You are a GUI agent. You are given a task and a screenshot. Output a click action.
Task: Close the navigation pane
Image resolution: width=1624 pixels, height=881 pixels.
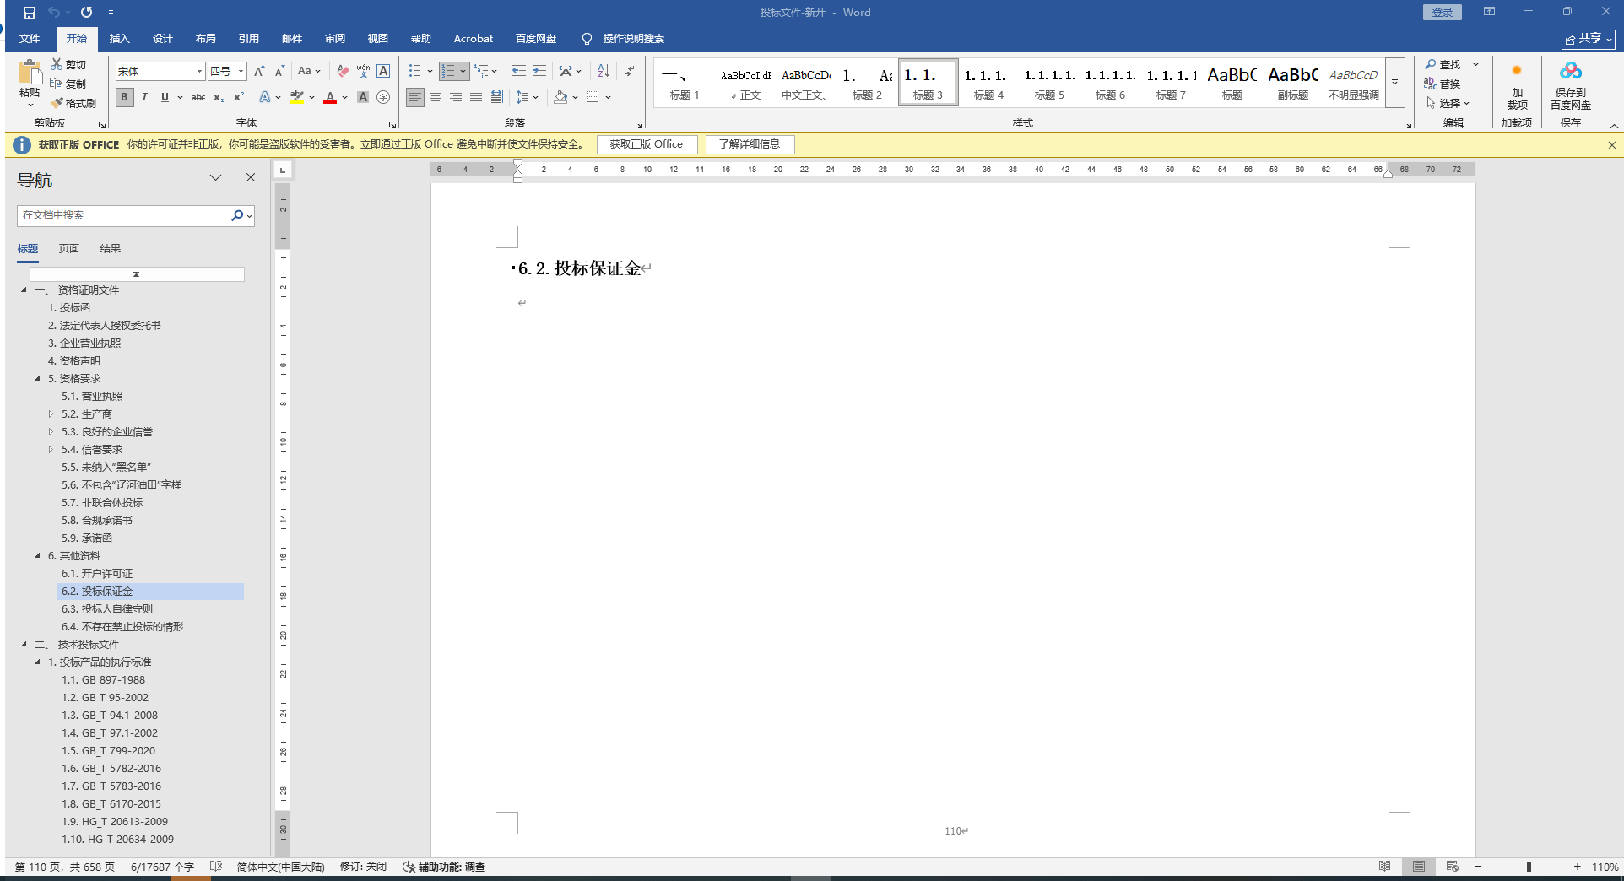[x=251, y=177]
